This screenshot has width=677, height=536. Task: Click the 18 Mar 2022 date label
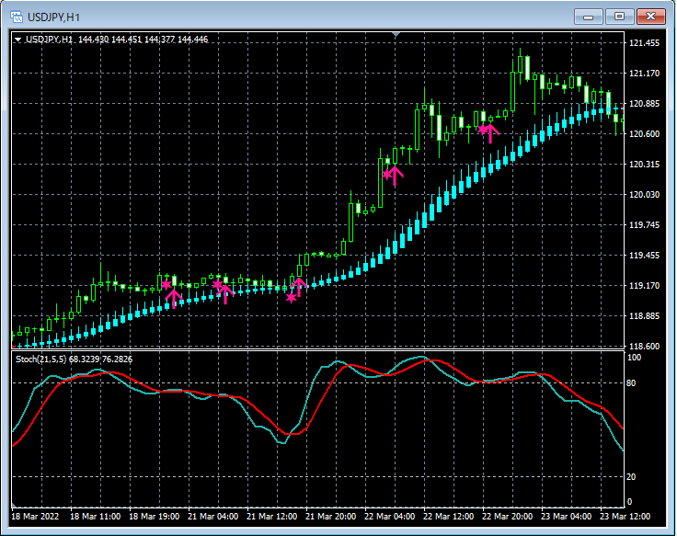[36, 517]
